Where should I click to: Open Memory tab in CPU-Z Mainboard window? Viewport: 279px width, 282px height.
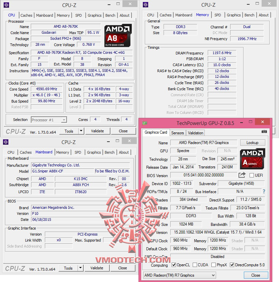click(x=63, y=152)
